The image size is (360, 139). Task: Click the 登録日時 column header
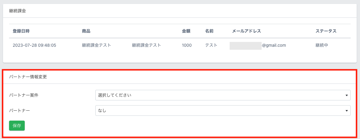[x=21, y=31]
